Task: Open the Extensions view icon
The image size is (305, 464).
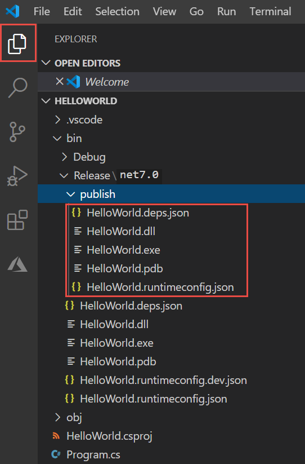Action: [17, 220]
